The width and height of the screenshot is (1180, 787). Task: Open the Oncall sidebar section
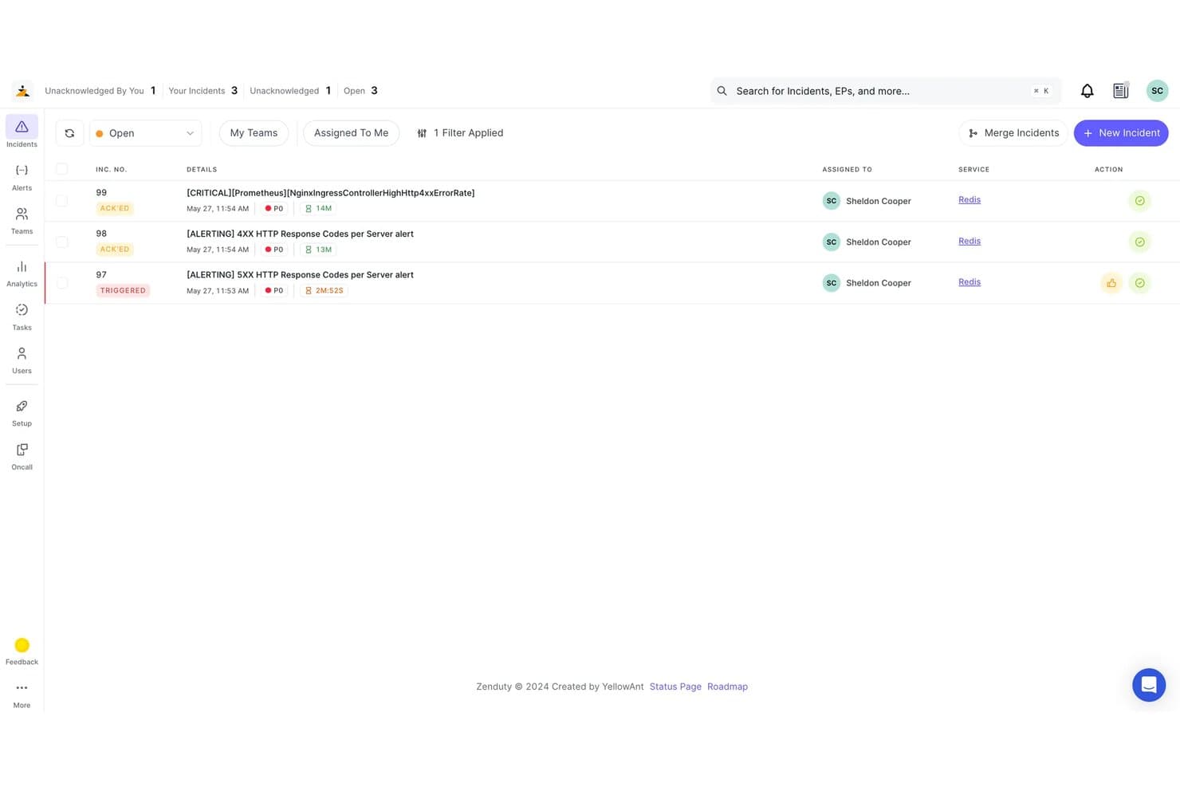pos(22,456)
